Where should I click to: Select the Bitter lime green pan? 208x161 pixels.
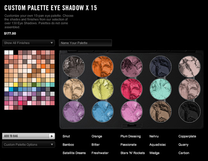[x=102, y=89]
